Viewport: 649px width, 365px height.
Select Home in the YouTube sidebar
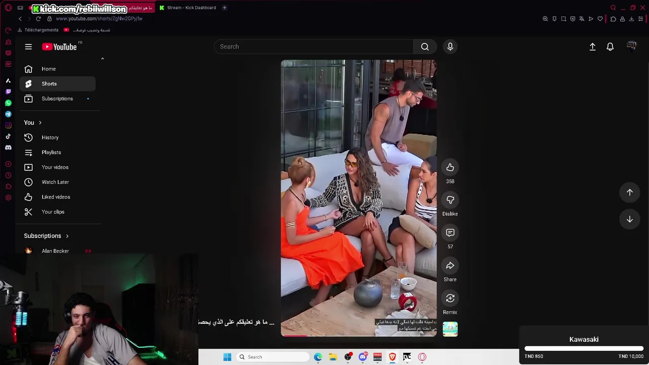[57, 69]
